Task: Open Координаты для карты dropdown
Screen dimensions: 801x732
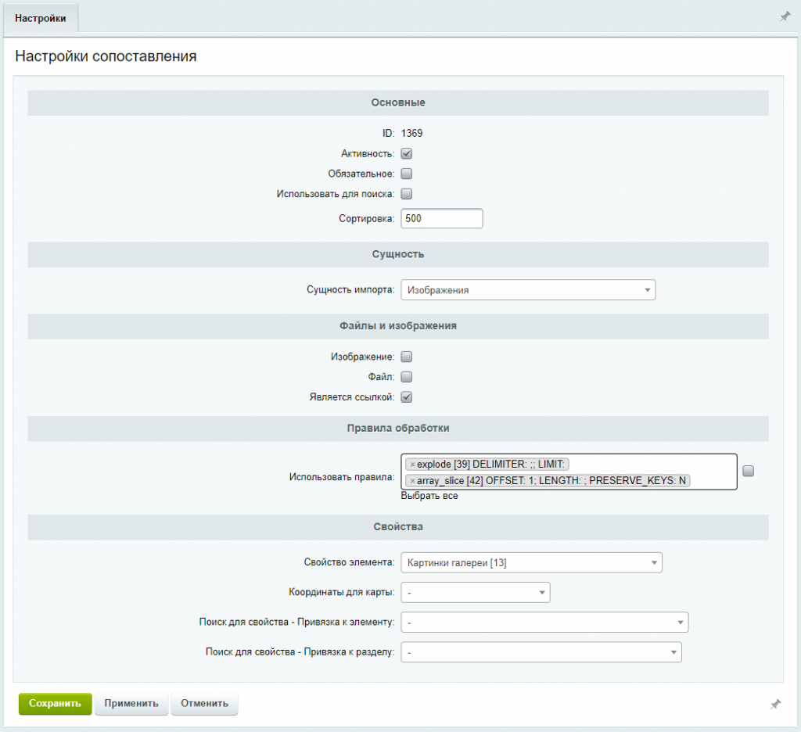Action: [476, 593]
